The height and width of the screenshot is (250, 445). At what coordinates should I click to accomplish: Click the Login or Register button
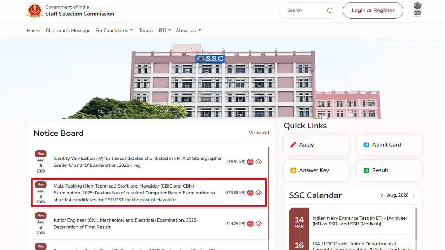tap(373, 10)
